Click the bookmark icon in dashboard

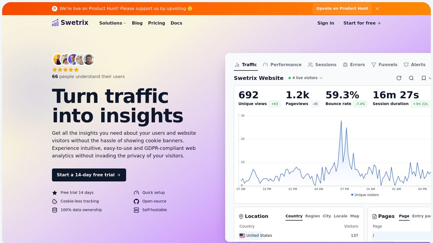[x=424, y=78]
